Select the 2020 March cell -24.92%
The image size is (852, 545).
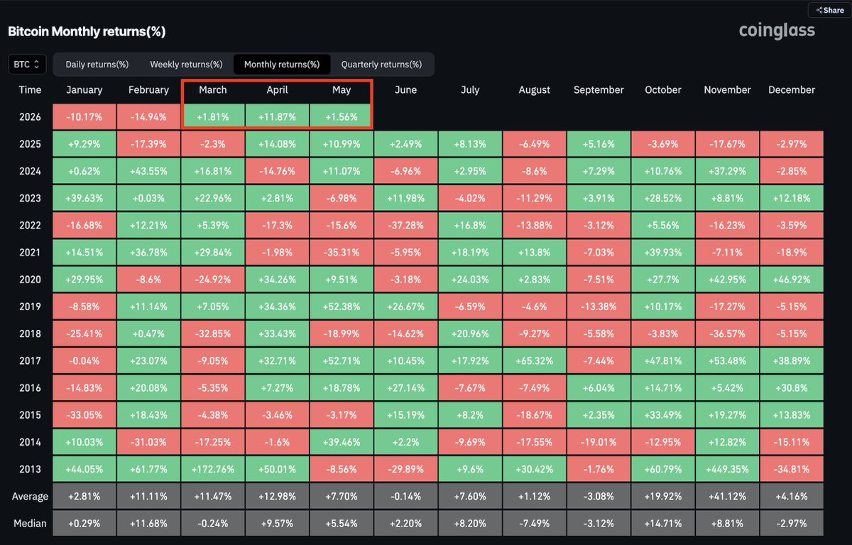coord(213,280)
